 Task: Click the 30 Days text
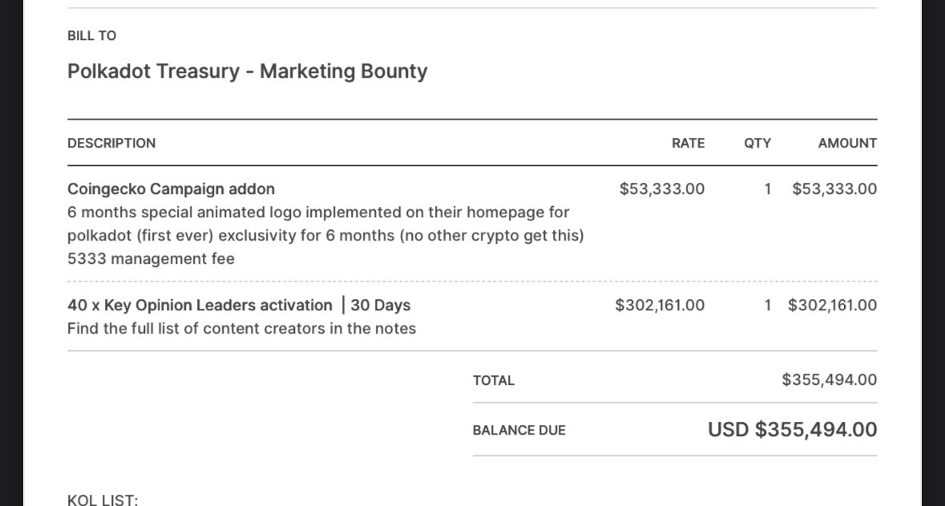[x=380, y=306]
